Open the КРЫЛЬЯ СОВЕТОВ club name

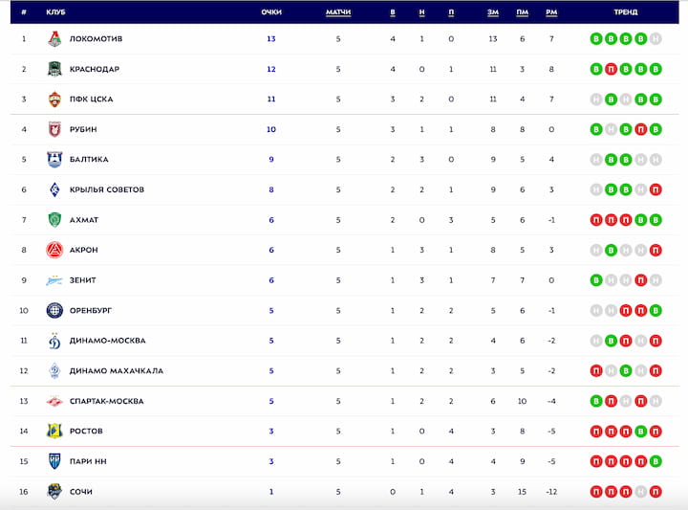coord(107,189)
